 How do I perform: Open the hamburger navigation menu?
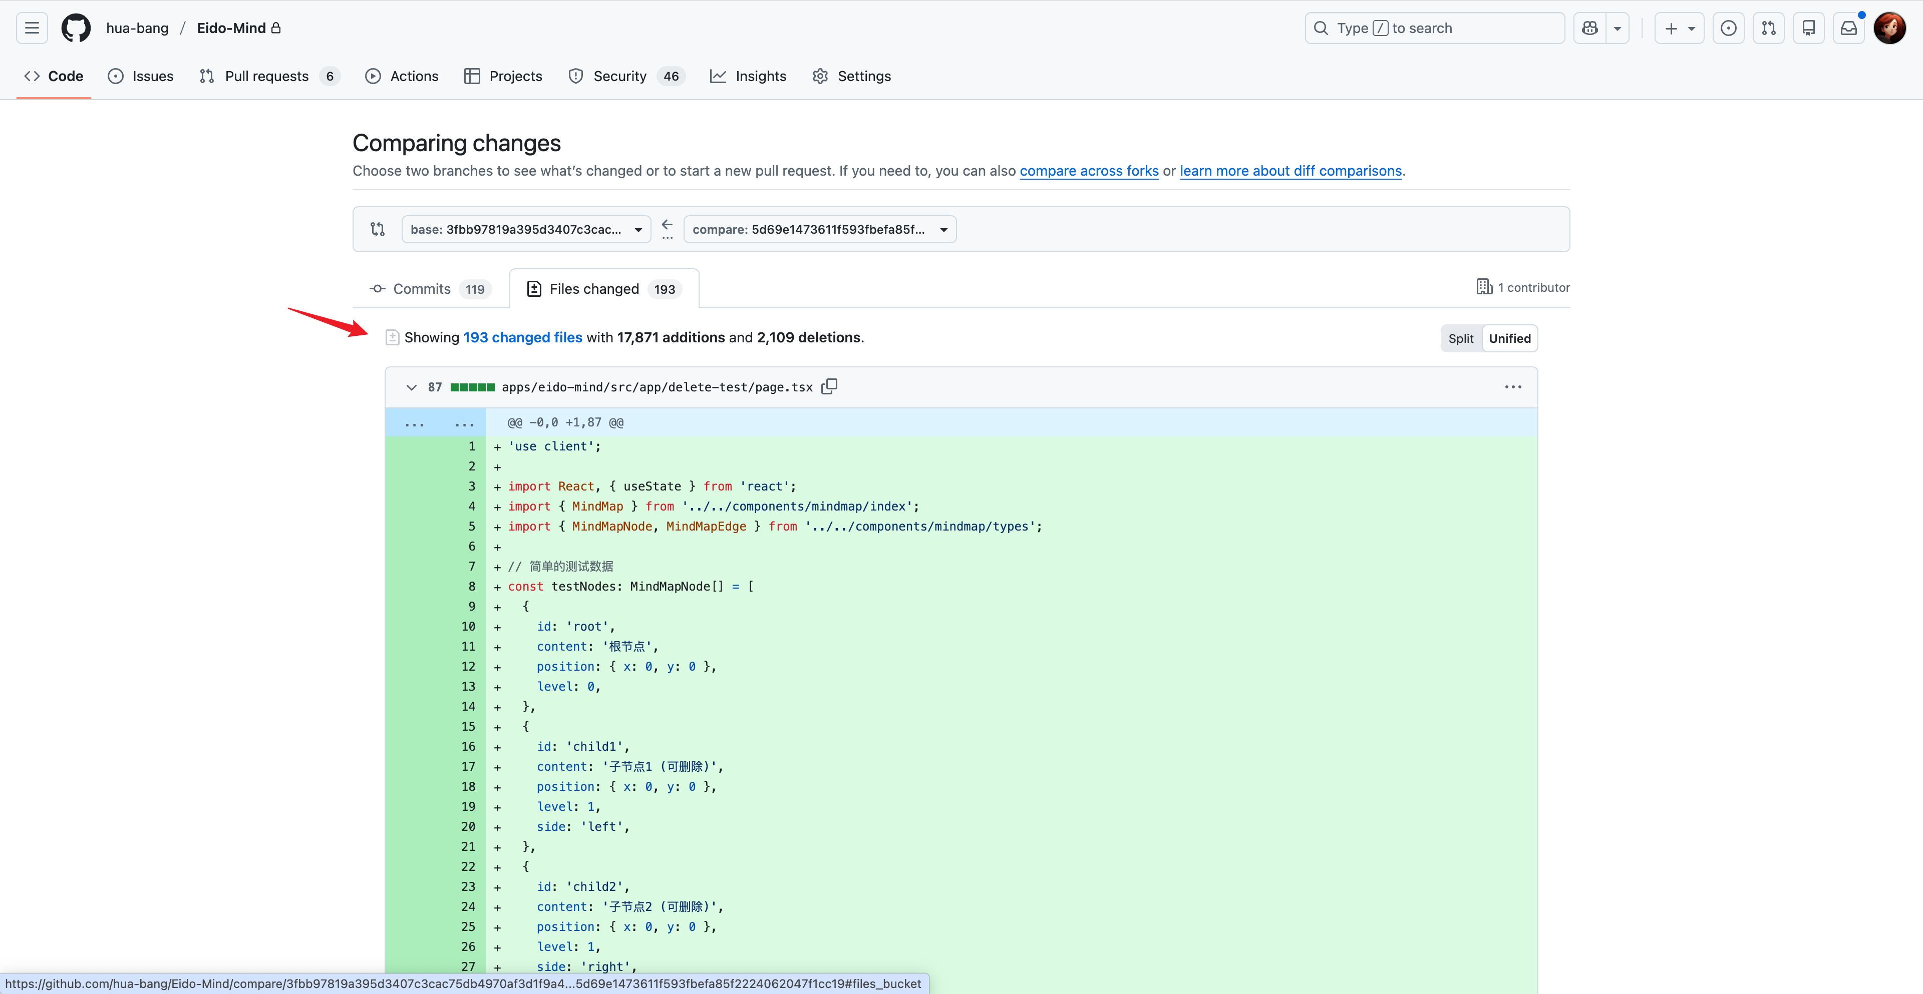tap(32, 29)
